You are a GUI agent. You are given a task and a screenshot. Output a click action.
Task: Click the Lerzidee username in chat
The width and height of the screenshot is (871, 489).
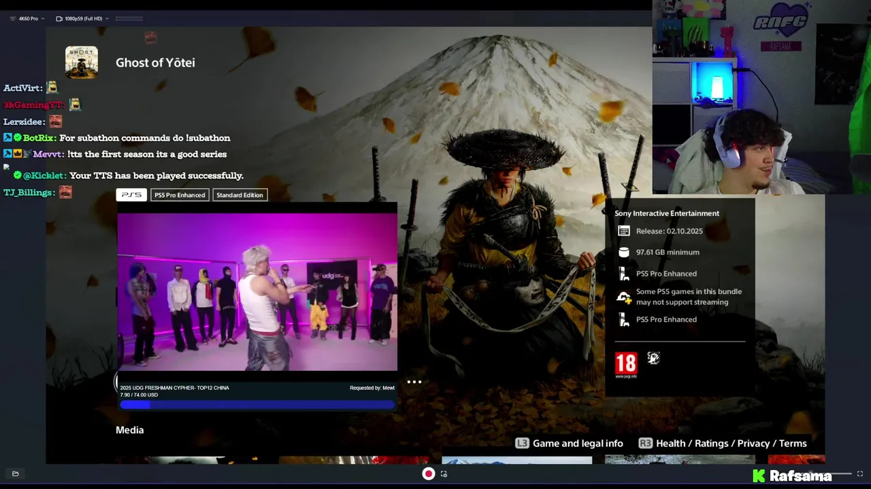[24, 122]
